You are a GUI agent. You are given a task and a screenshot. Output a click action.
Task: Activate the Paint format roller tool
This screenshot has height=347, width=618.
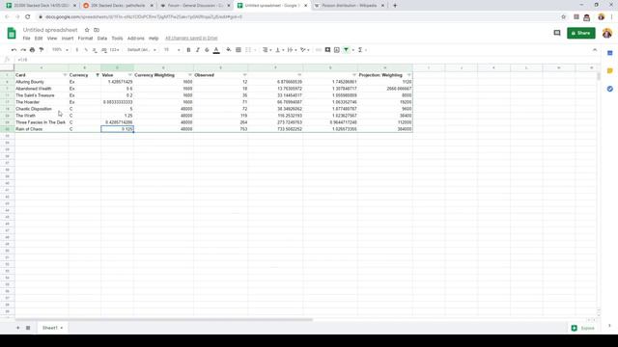pos(42,50)
